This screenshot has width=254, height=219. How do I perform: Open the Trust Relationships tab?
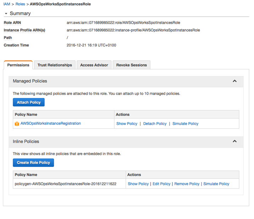tap(55, 65)
